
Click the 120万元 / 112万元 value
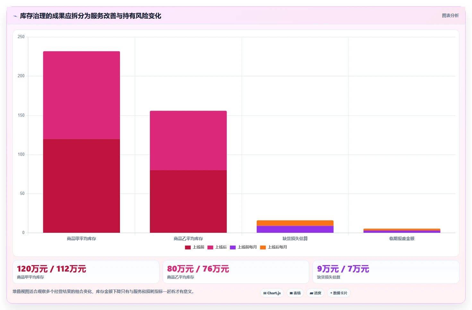click(51, 269)
